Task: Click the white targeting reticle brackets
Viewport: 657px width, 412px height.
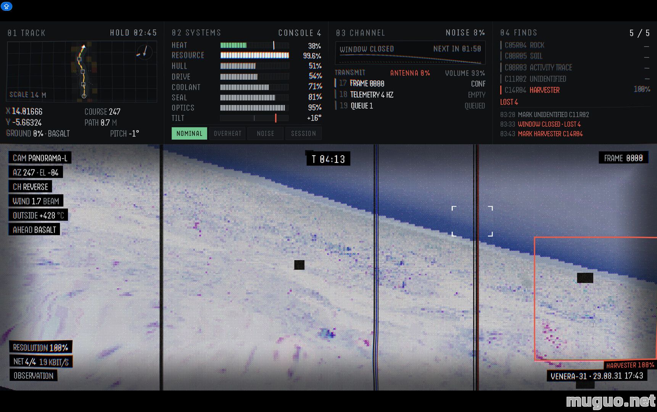Action: 472,221
